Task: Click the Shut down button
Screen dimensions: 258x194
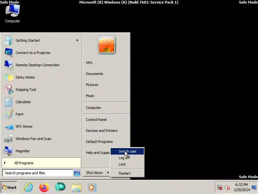Action: coord(94,173)
